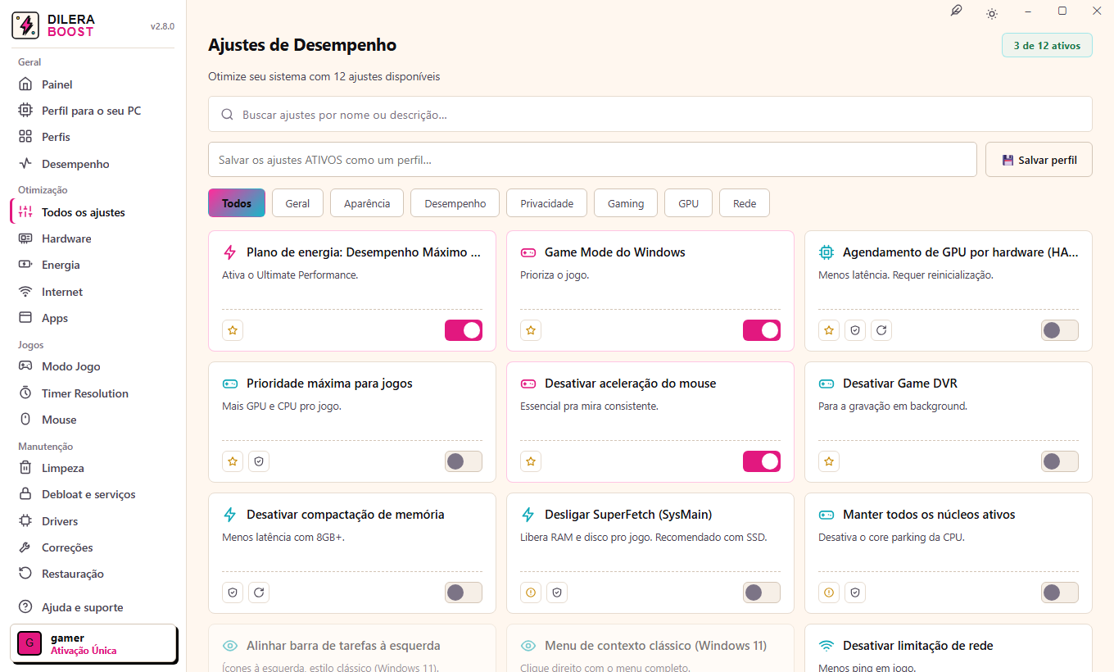Viewport: 1114px width, 672px height.
Task: Open Painel from the sidebar home icon
Action: 93,84
